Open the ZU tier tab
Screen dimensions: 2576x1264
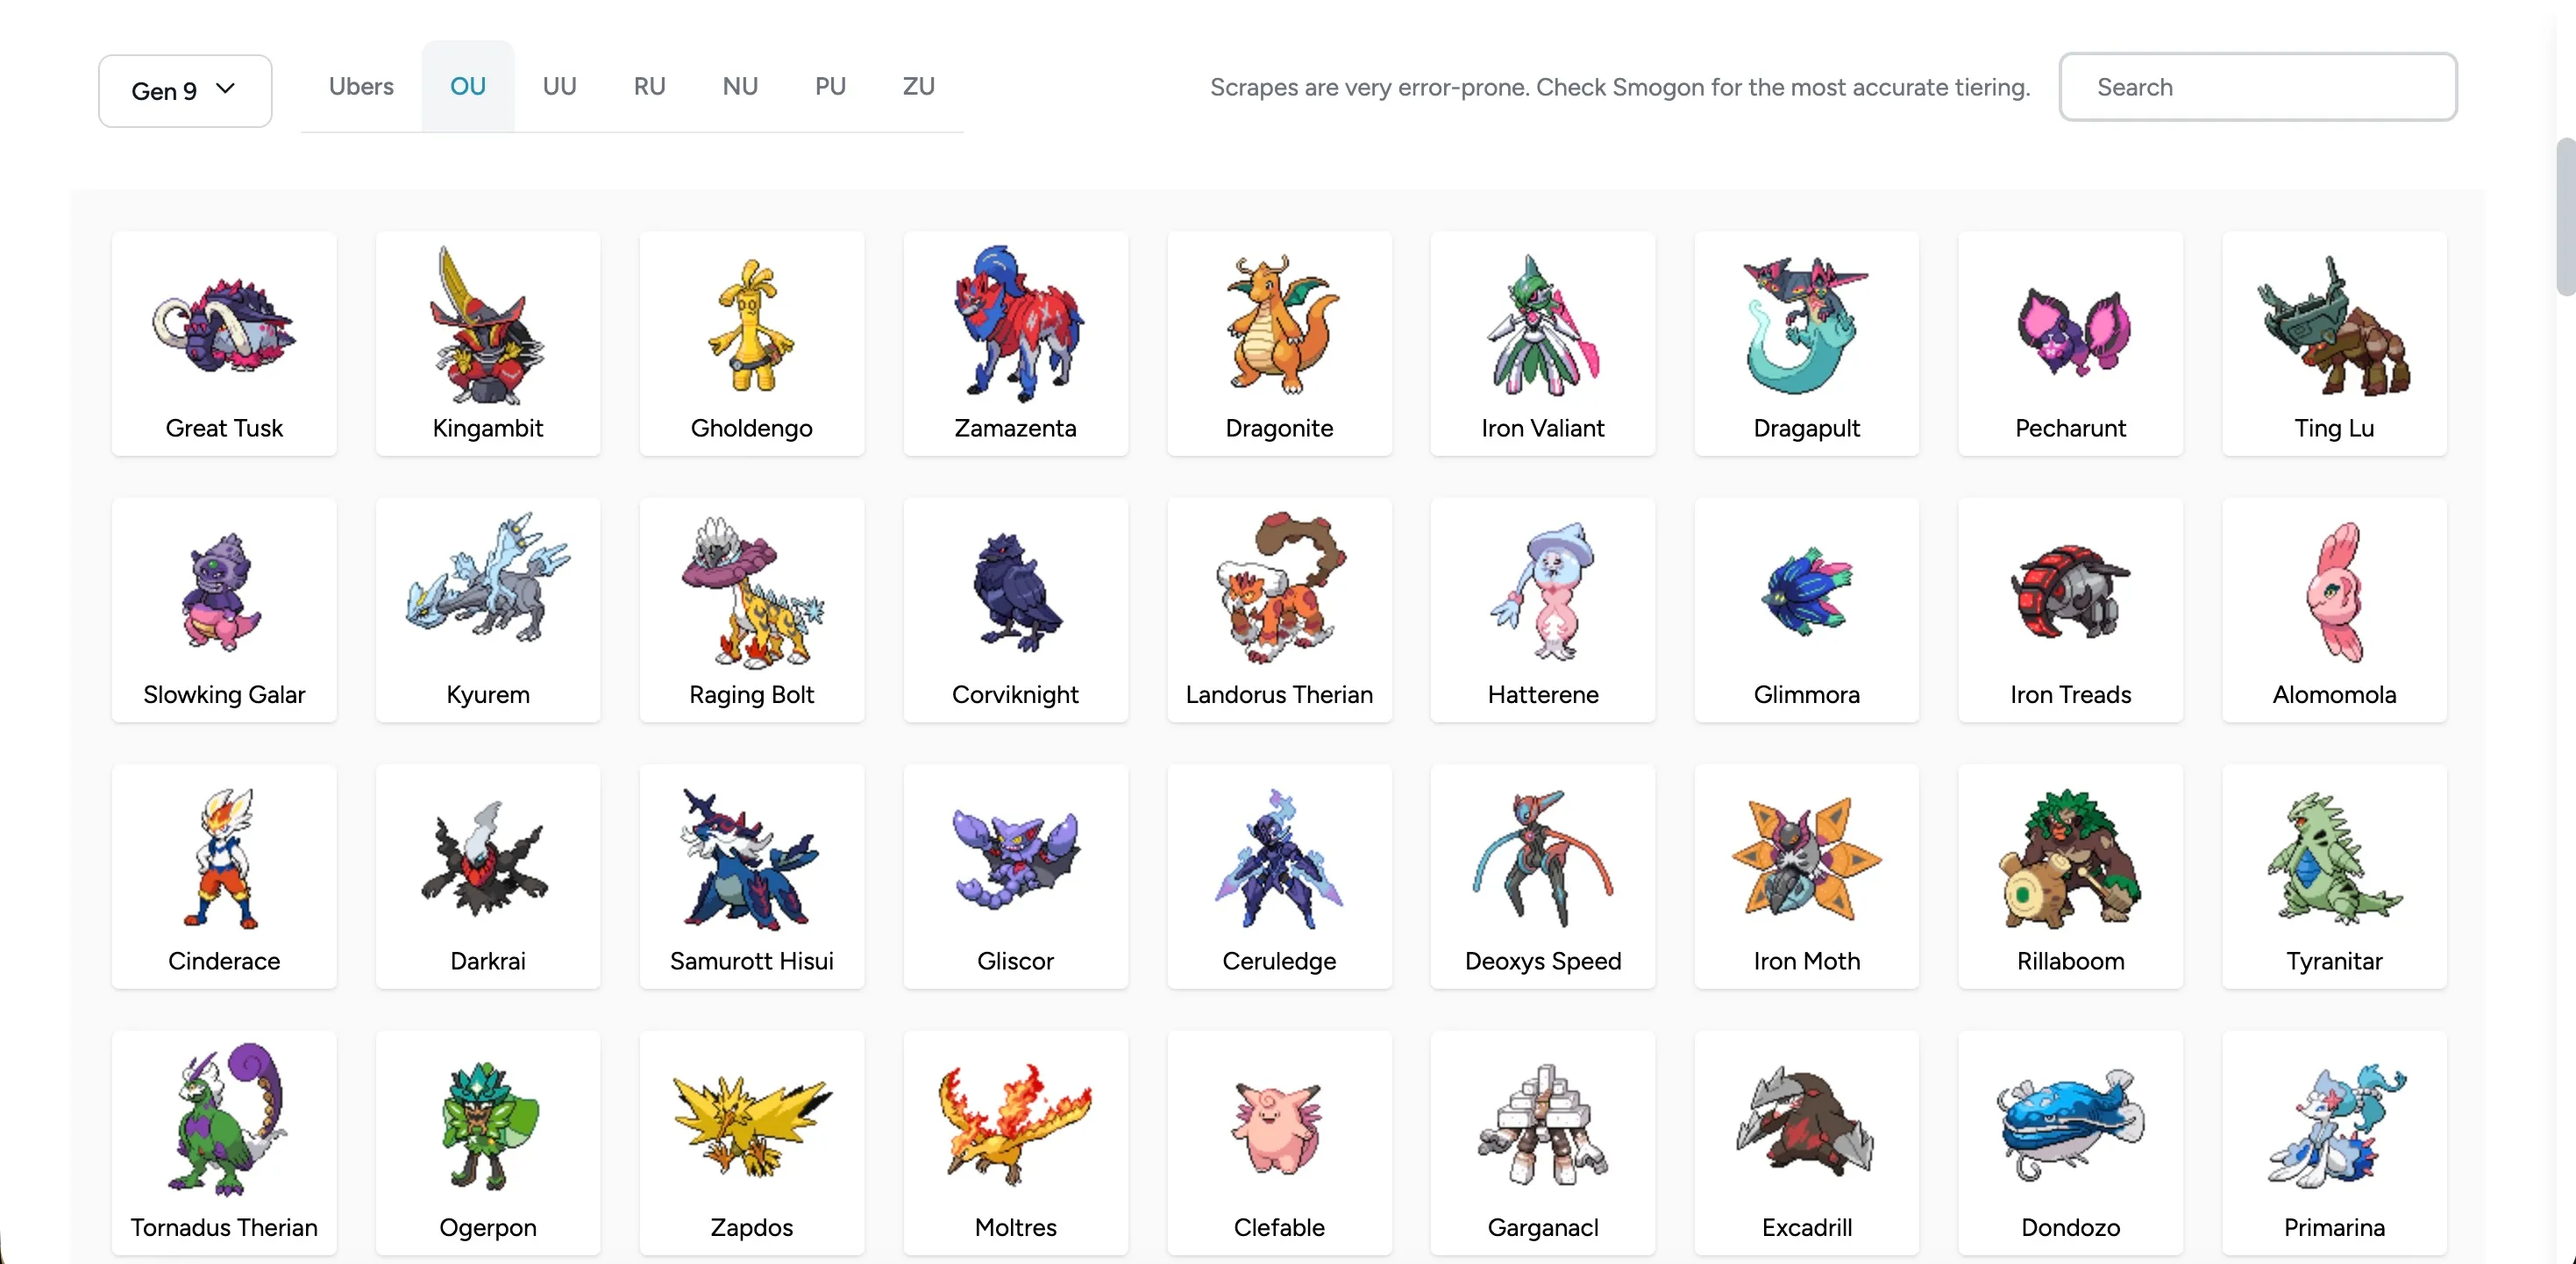tap(918, 86)
